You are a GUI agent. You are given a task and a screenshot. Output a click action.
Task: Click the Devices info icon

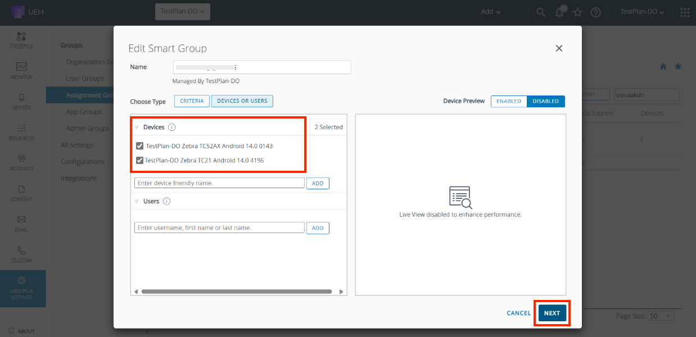tap(172, 127)
